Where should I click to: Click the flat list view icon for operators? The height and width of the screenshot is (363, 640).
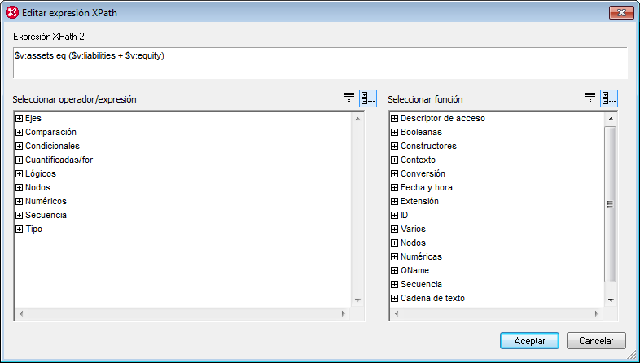click(x=349, y=98)
